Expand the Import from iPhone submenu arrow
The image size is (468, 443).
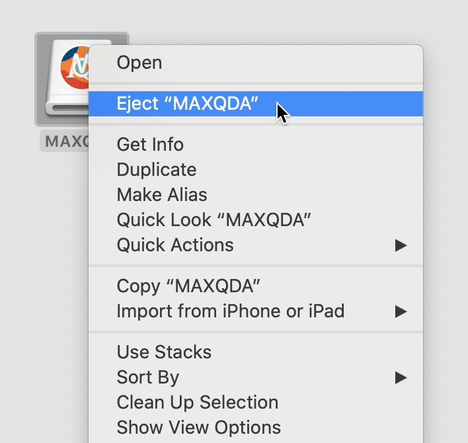click(401, 311)
